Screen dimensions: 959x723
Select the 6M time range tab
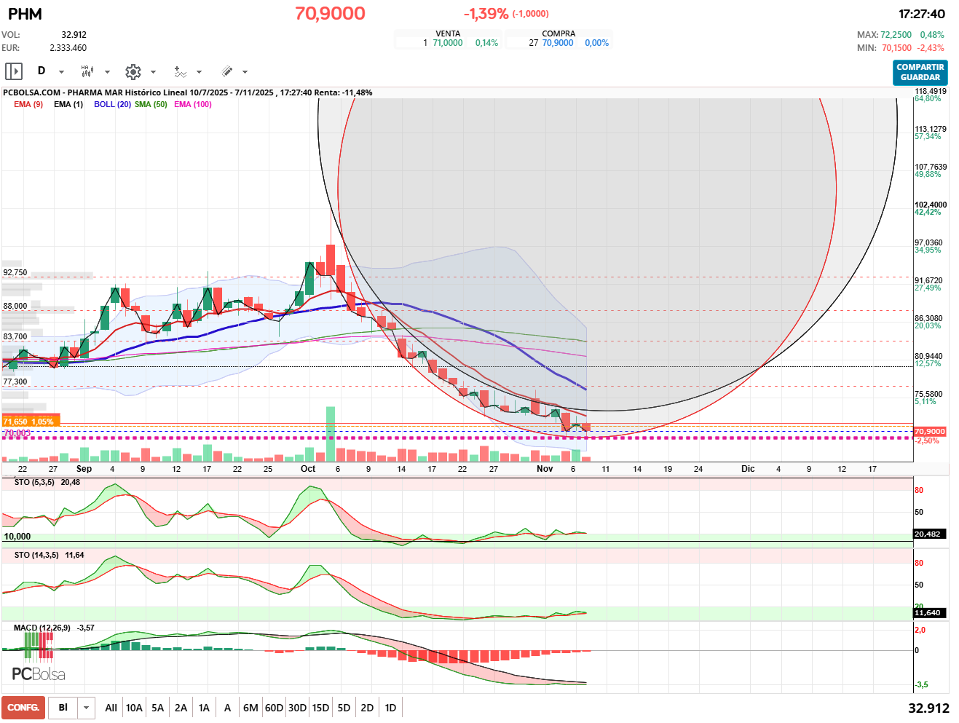250,708
